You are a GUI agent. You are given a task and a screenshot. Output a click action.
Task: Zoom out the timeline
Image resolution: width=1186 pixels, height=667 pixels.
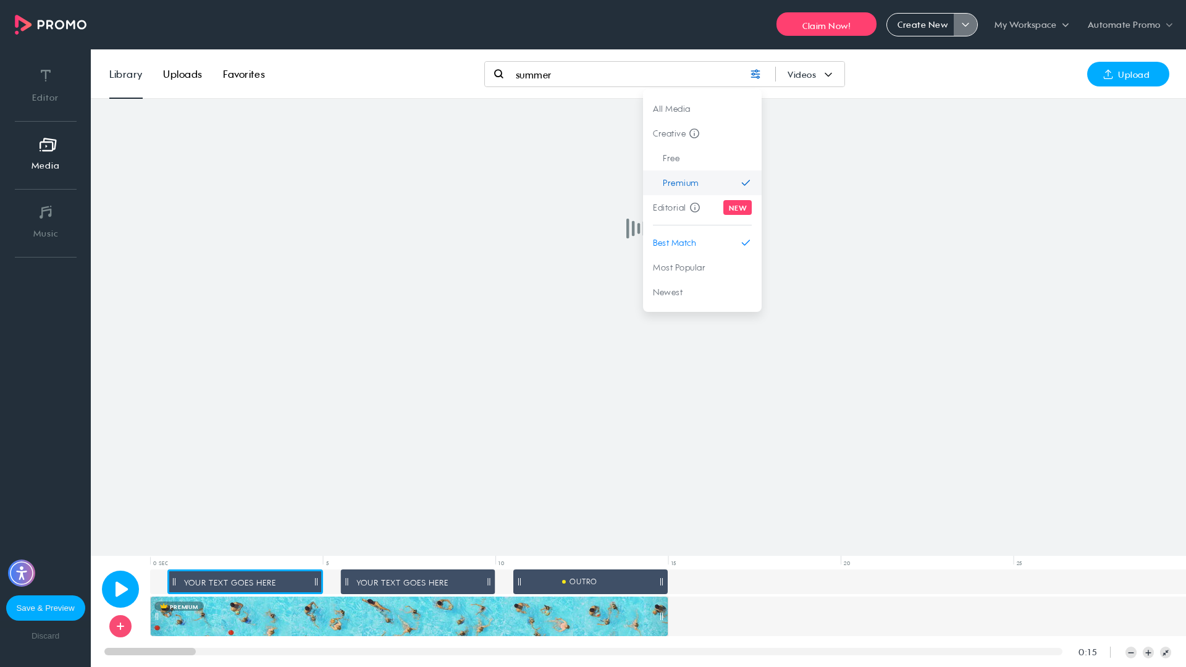pyautogui.click(x=1131, y=652)
